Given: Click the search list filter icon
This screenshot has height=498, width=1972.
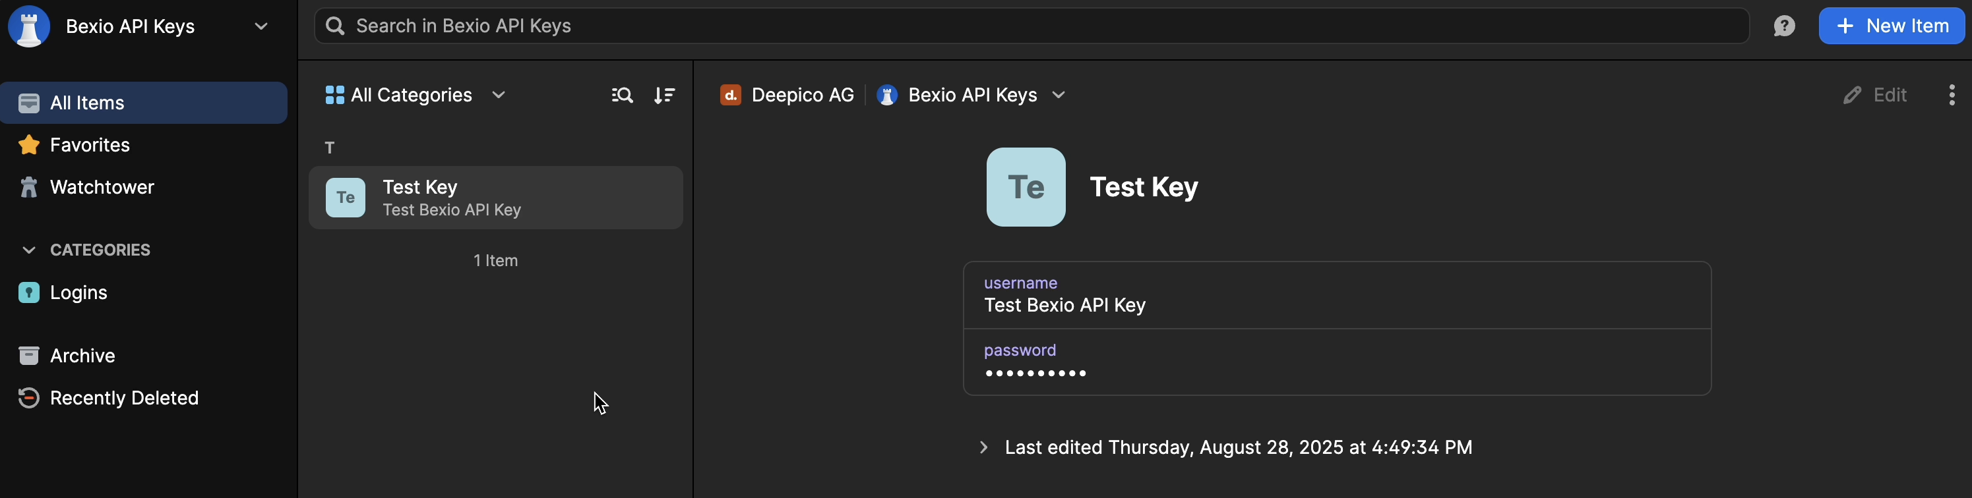Looking at the screenshot, I should pyautogui.click(x=621, y=95).
